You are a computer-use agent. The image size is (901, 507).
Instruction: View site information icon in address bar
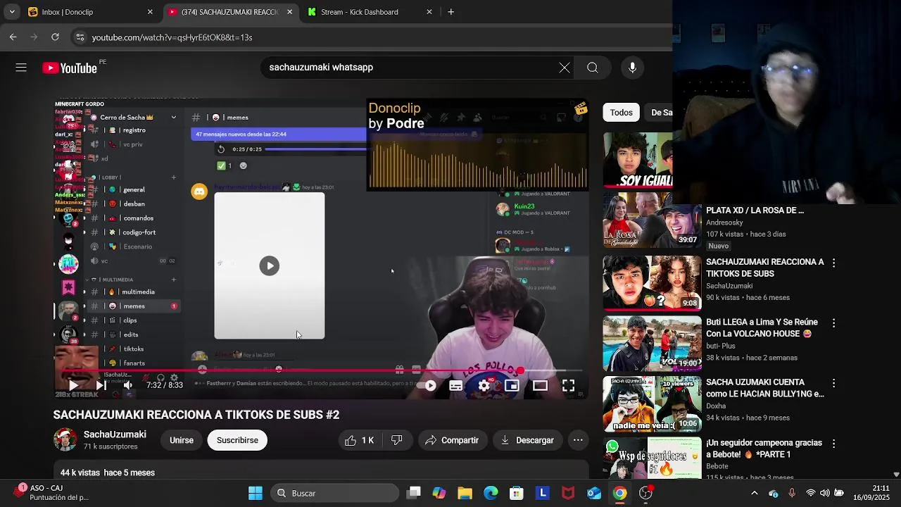[x=80, y=37]
